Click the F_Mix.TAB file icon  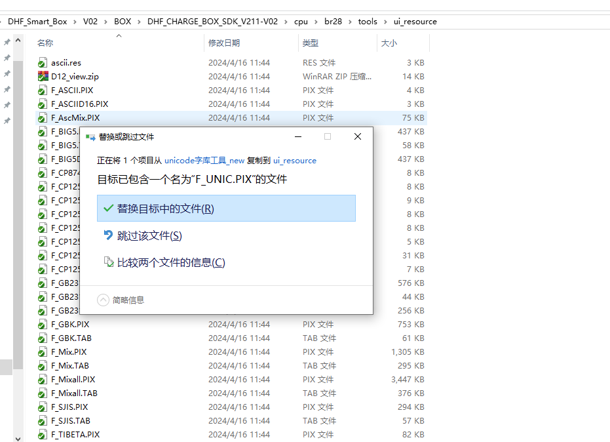[x=43, y=366]
